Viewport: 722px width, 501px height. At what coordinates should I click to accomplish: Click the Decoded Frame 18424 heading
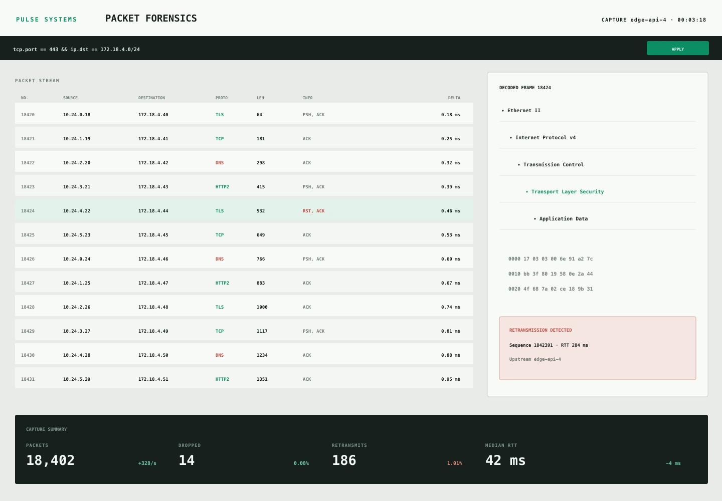click(525, 88)
